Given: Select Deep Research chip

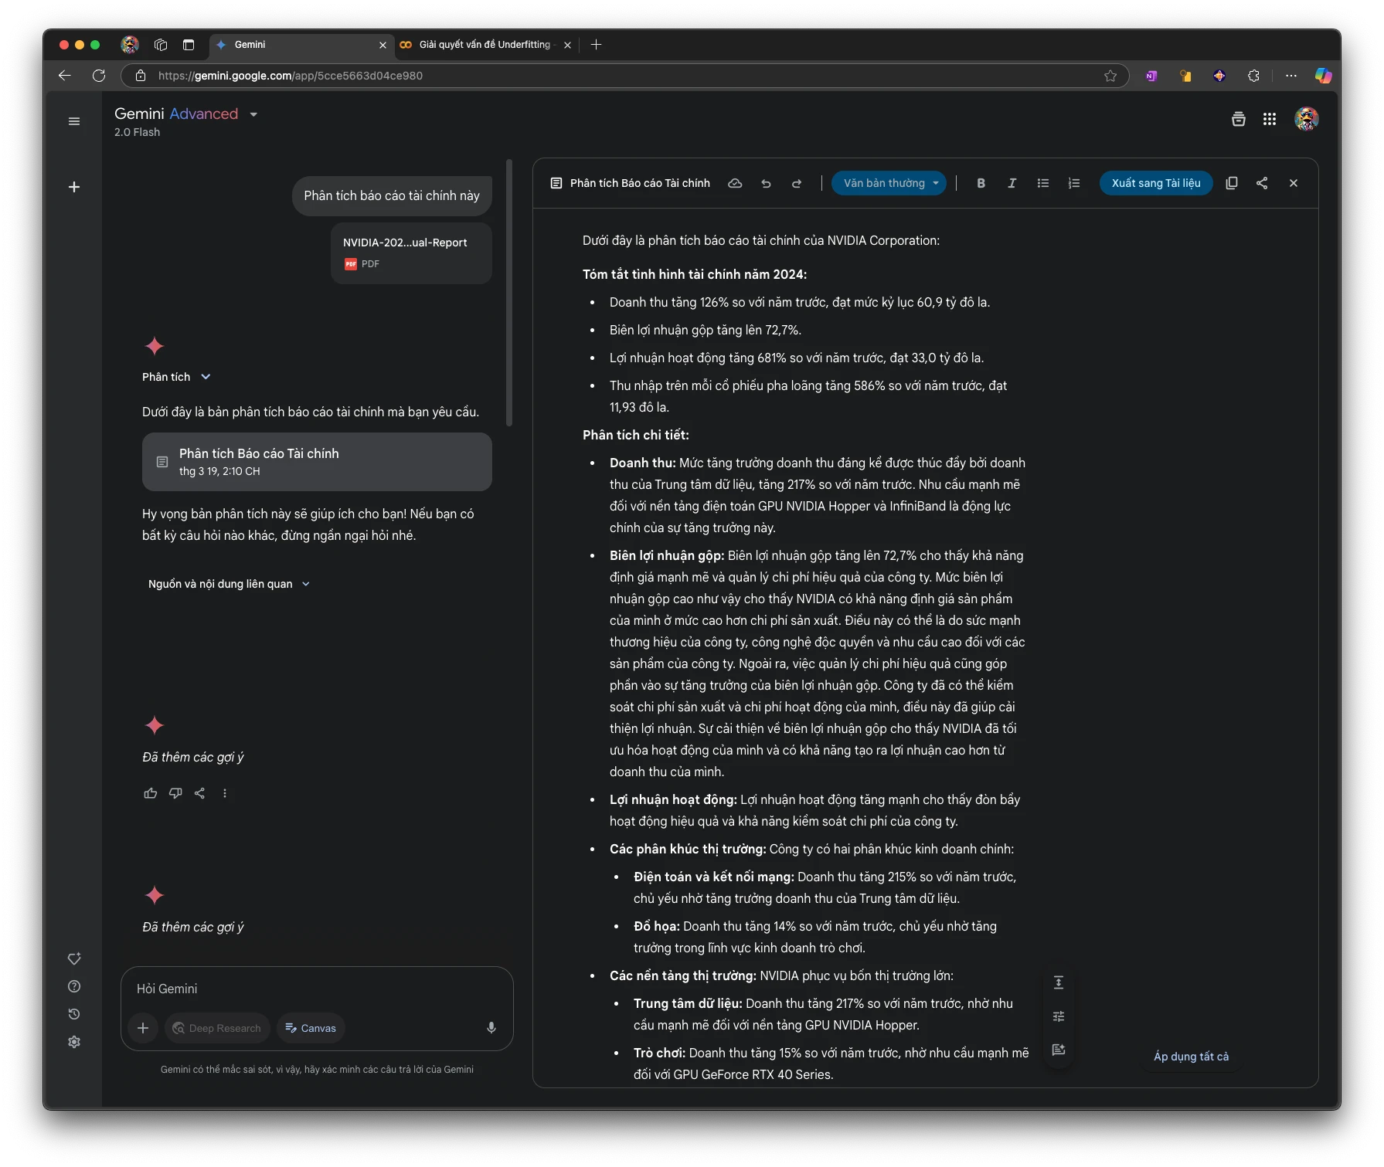Looking at the screenshot, I should (x=217, y=1028).
